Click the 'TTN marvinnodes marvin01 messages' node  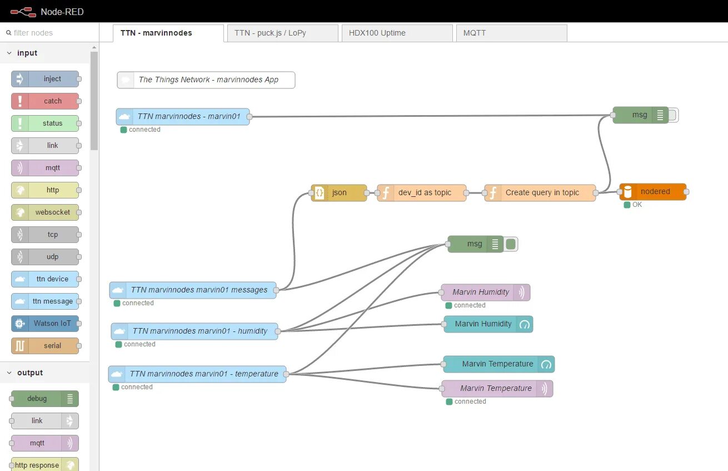pyautogui.click(x=193, y=290)
